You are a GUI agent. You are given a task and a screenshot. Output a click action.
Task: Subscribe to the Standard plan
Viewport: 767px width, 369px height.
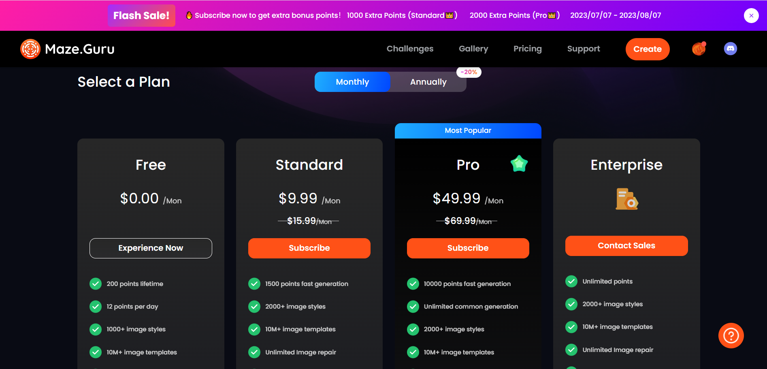pos(309,248)
